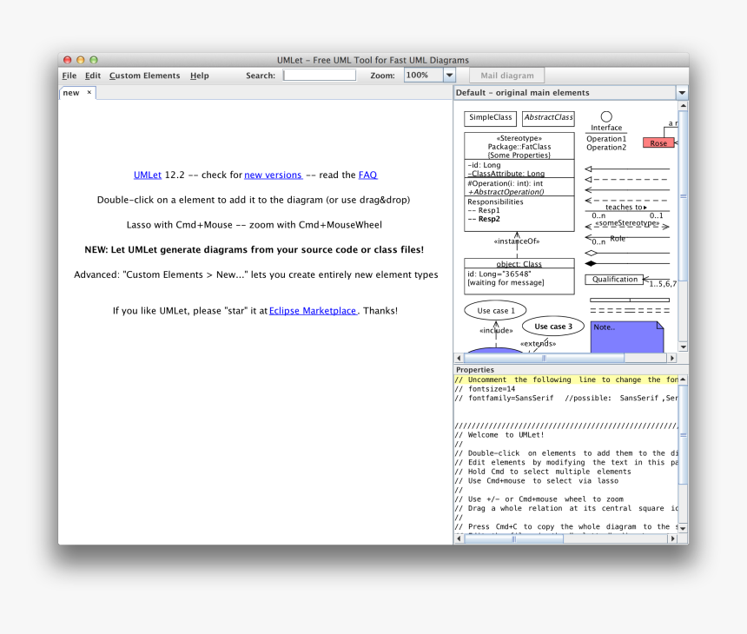This screenshot has height=634, width=747.
Task: Select the Qualification relation element
Action: pyautogui.click(x=614, y=279)
